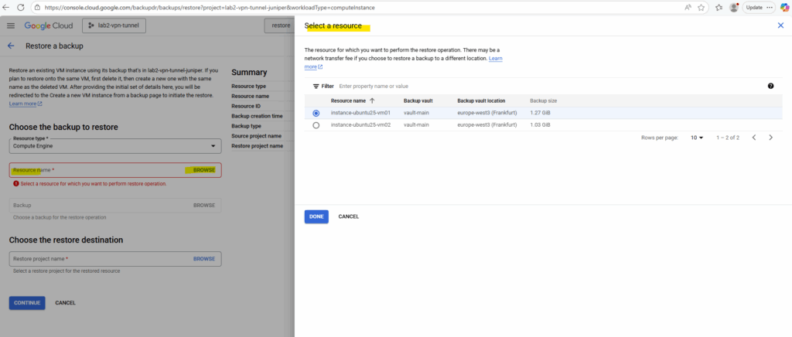Screen dimensions: 792x337
Task: Open the browser profile avatar
Action: click(734, 8)
